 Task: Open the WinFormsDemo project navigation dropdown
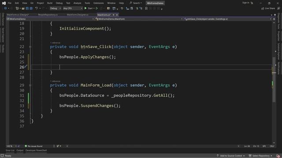50,19
